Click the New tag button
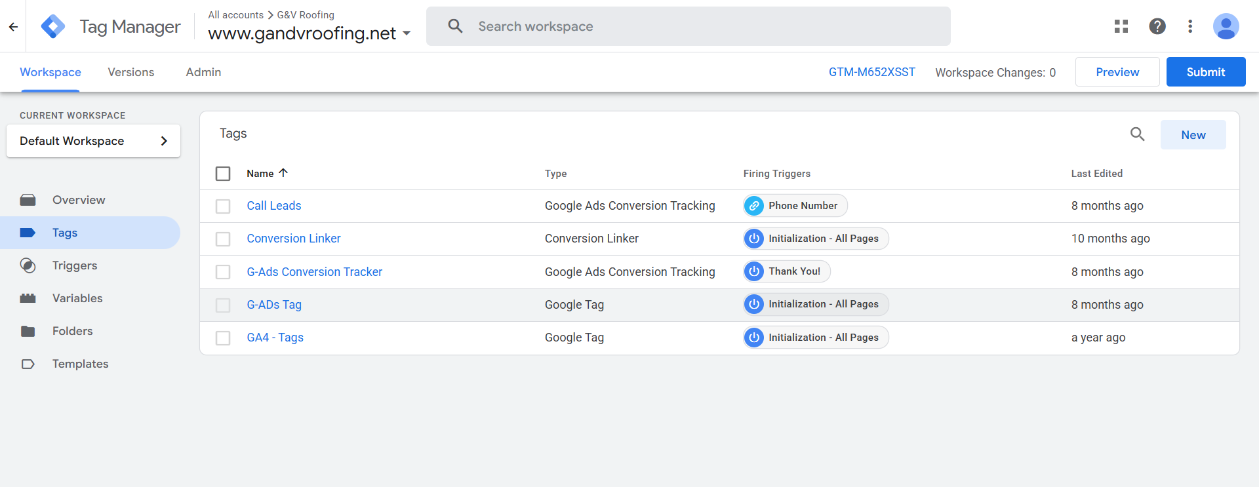Screen dimensions: 1259x487 [1193, 134]
